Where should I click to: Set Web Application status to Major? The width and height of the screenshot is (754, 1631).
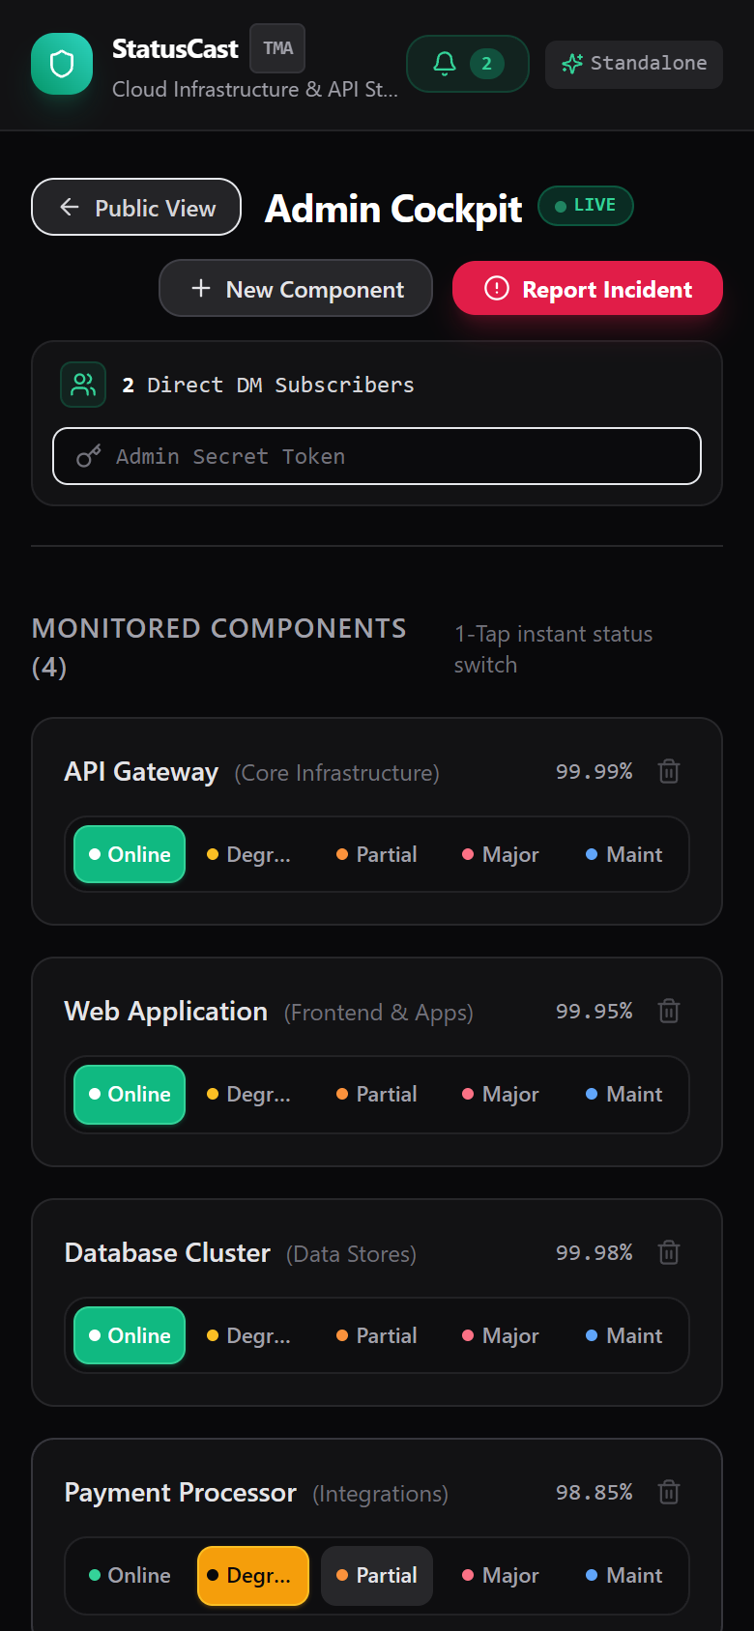point(501,1094)
